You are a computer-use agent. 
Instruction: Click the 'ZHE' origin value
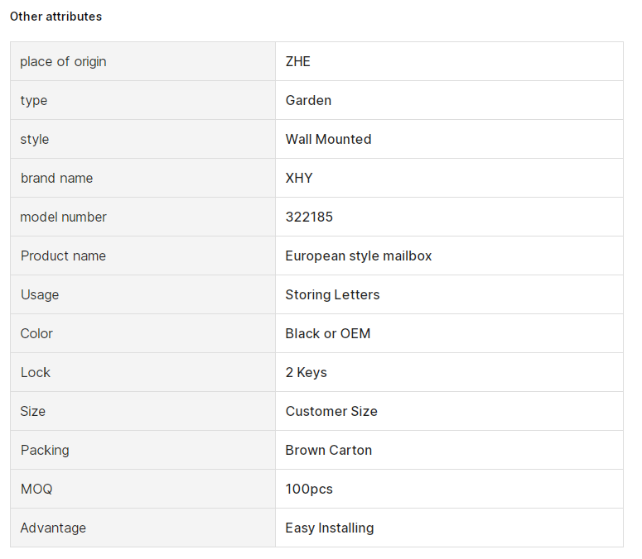[297, 61]
